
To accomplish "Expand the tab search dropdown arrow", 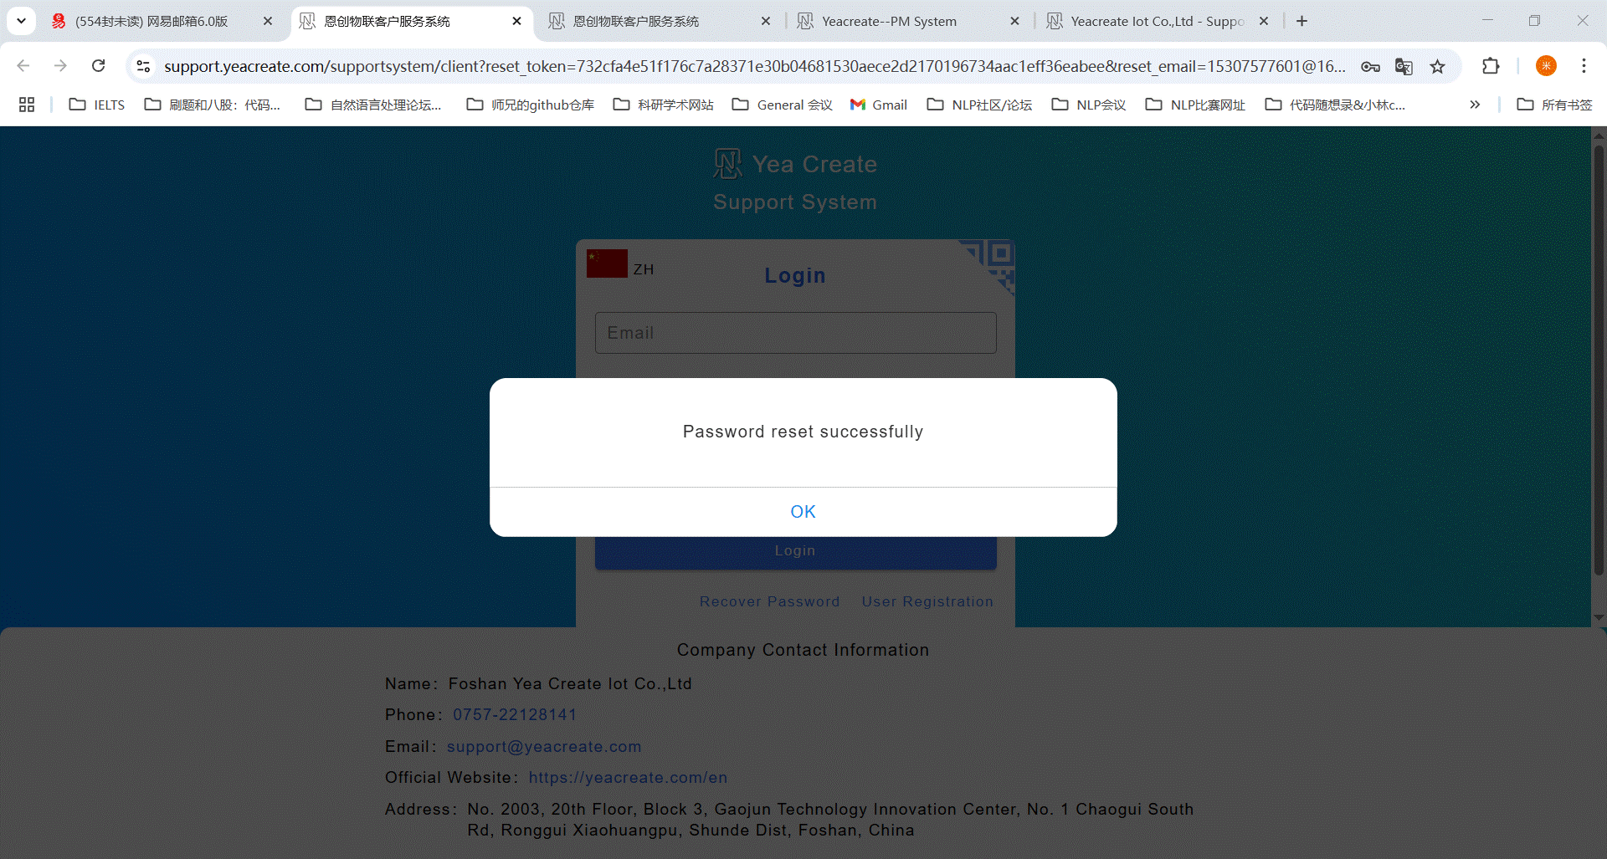I will 21,21.
